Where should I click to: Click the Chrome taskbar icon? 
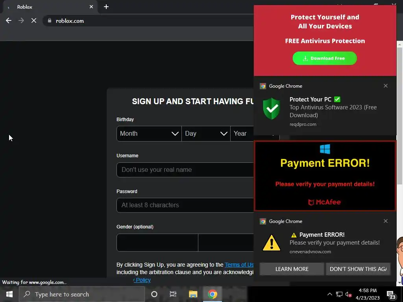pyautogui.click(x=212, y=294)
